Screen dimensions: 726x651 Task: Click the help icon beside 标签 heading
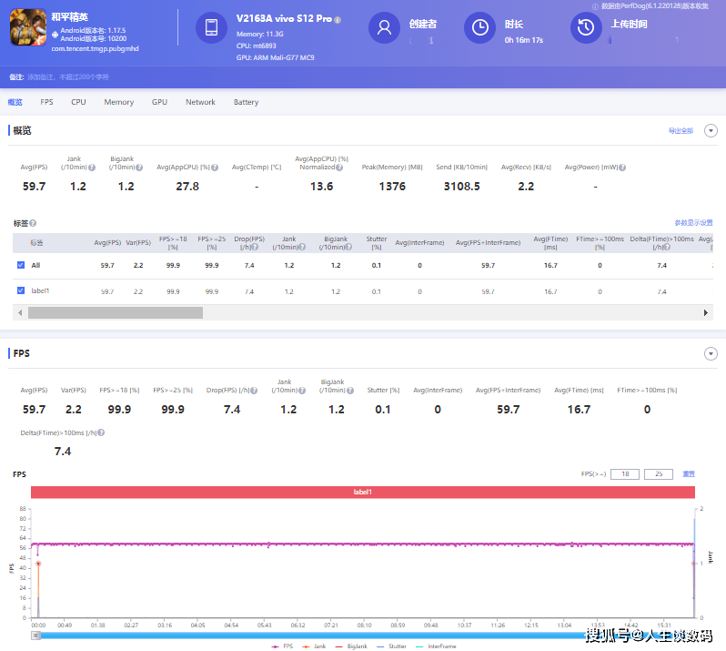tap(35, 223)
